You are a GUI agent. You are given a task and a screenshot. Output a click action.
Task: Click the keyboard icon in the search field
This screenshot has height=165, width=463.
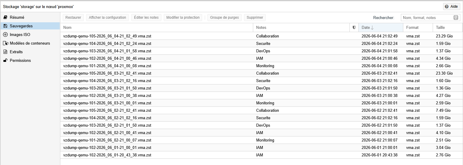[456, 18]
